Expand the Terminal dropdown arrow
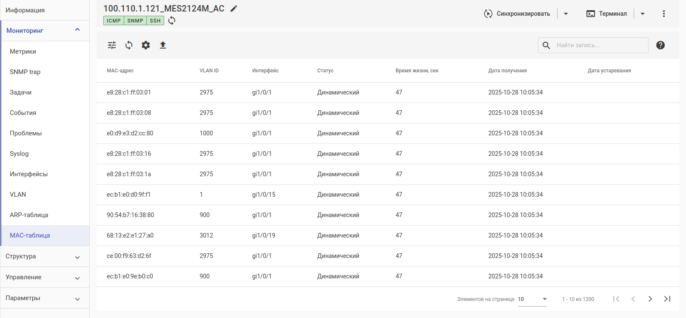 pos(643,14)
